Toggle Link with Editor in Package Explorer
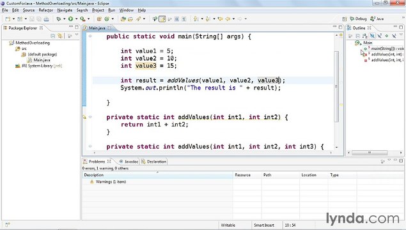This screenshot has width=406, height=230. [x=60, y=36]
